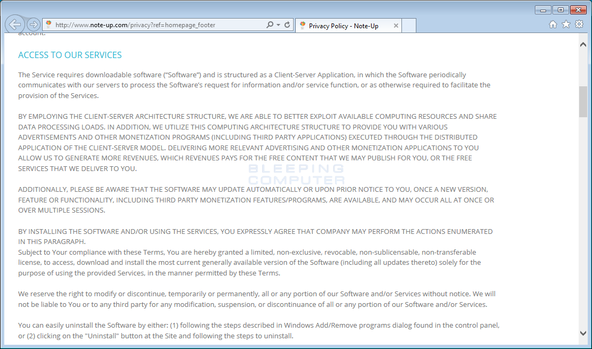
Task: Open the address bar autocomplete dropdown arrow
Action: coord(278,25)
